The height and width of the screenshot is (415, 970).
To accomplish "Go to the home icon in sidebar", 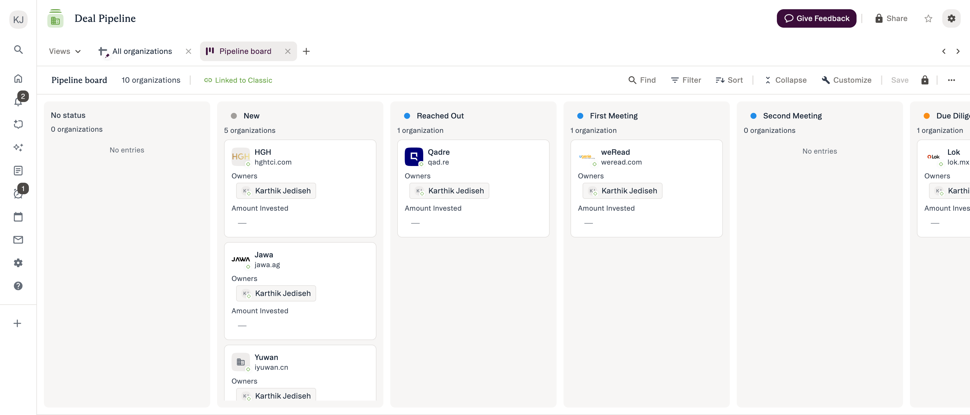I will coord(18,79).
